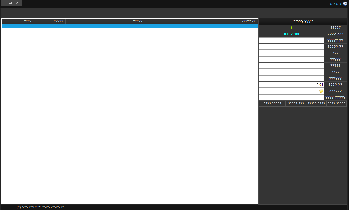Open the folder browse icon in the form
This screenshot has height=210, width=349.
pyautogui.click(x=321, y=91)
